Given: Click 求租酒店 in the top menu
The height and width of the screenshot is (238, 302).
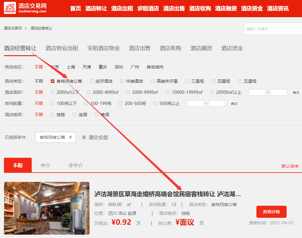Looking at the screenshot, I should (x=148, y=9).
